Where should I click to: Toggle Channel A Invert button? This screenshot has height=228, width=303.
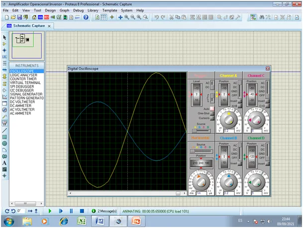click(240, 101)
